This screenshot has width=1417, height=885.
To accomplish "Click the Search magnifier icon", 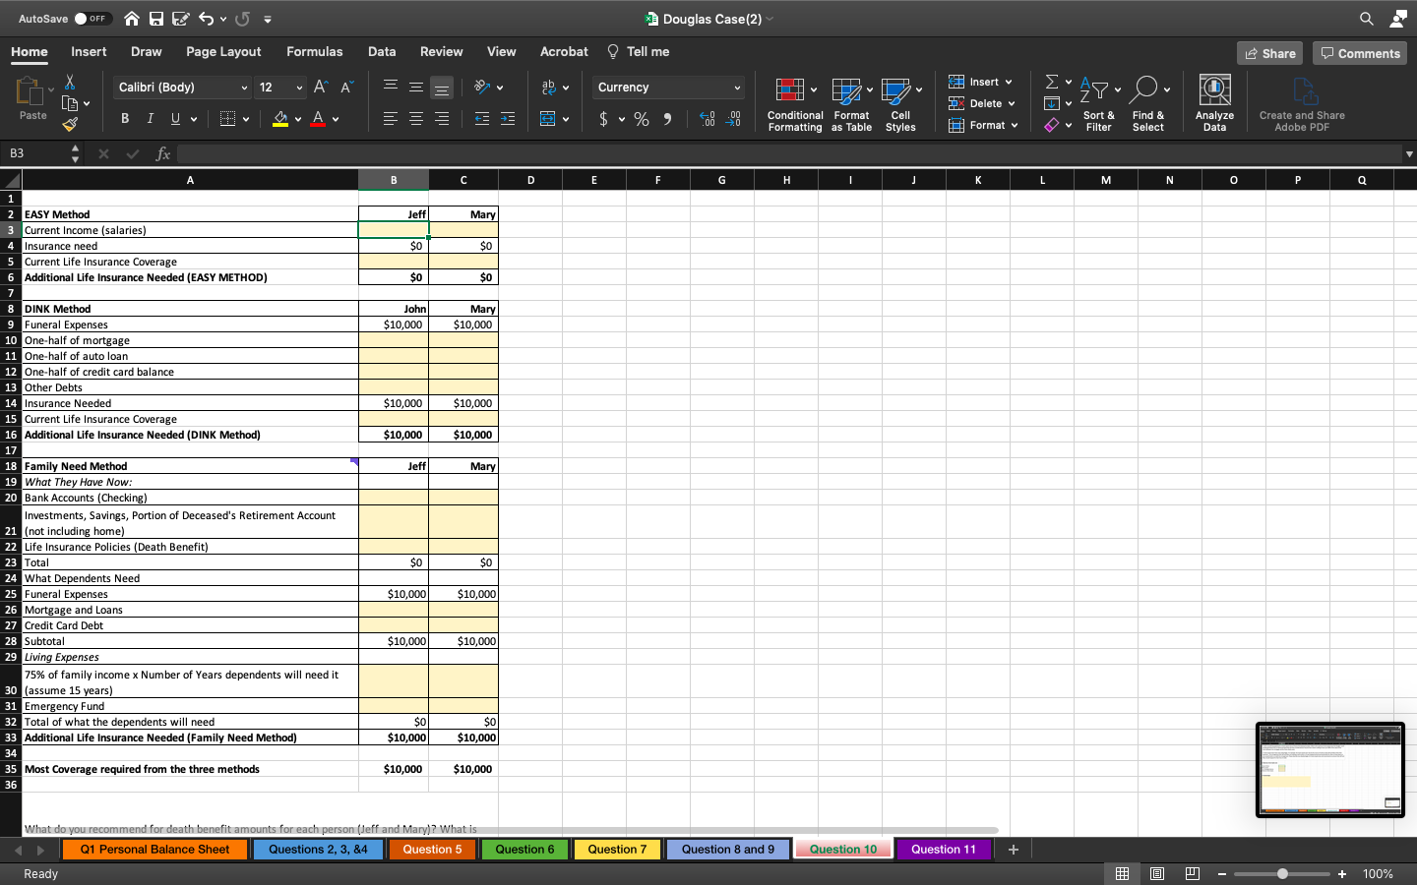I will pos(1367,19).
